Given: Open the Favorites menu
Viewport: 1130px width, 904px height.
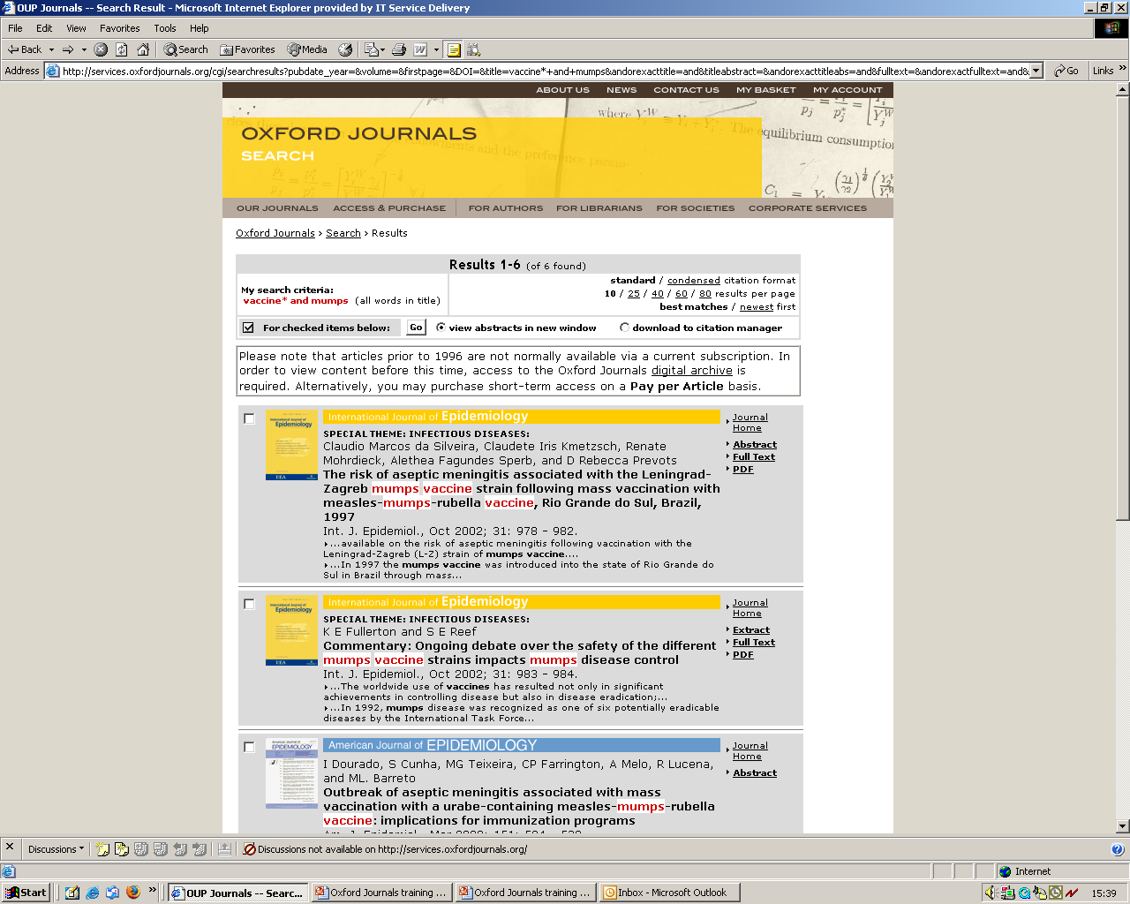Looking at the screenshot, I should [119, 28].
